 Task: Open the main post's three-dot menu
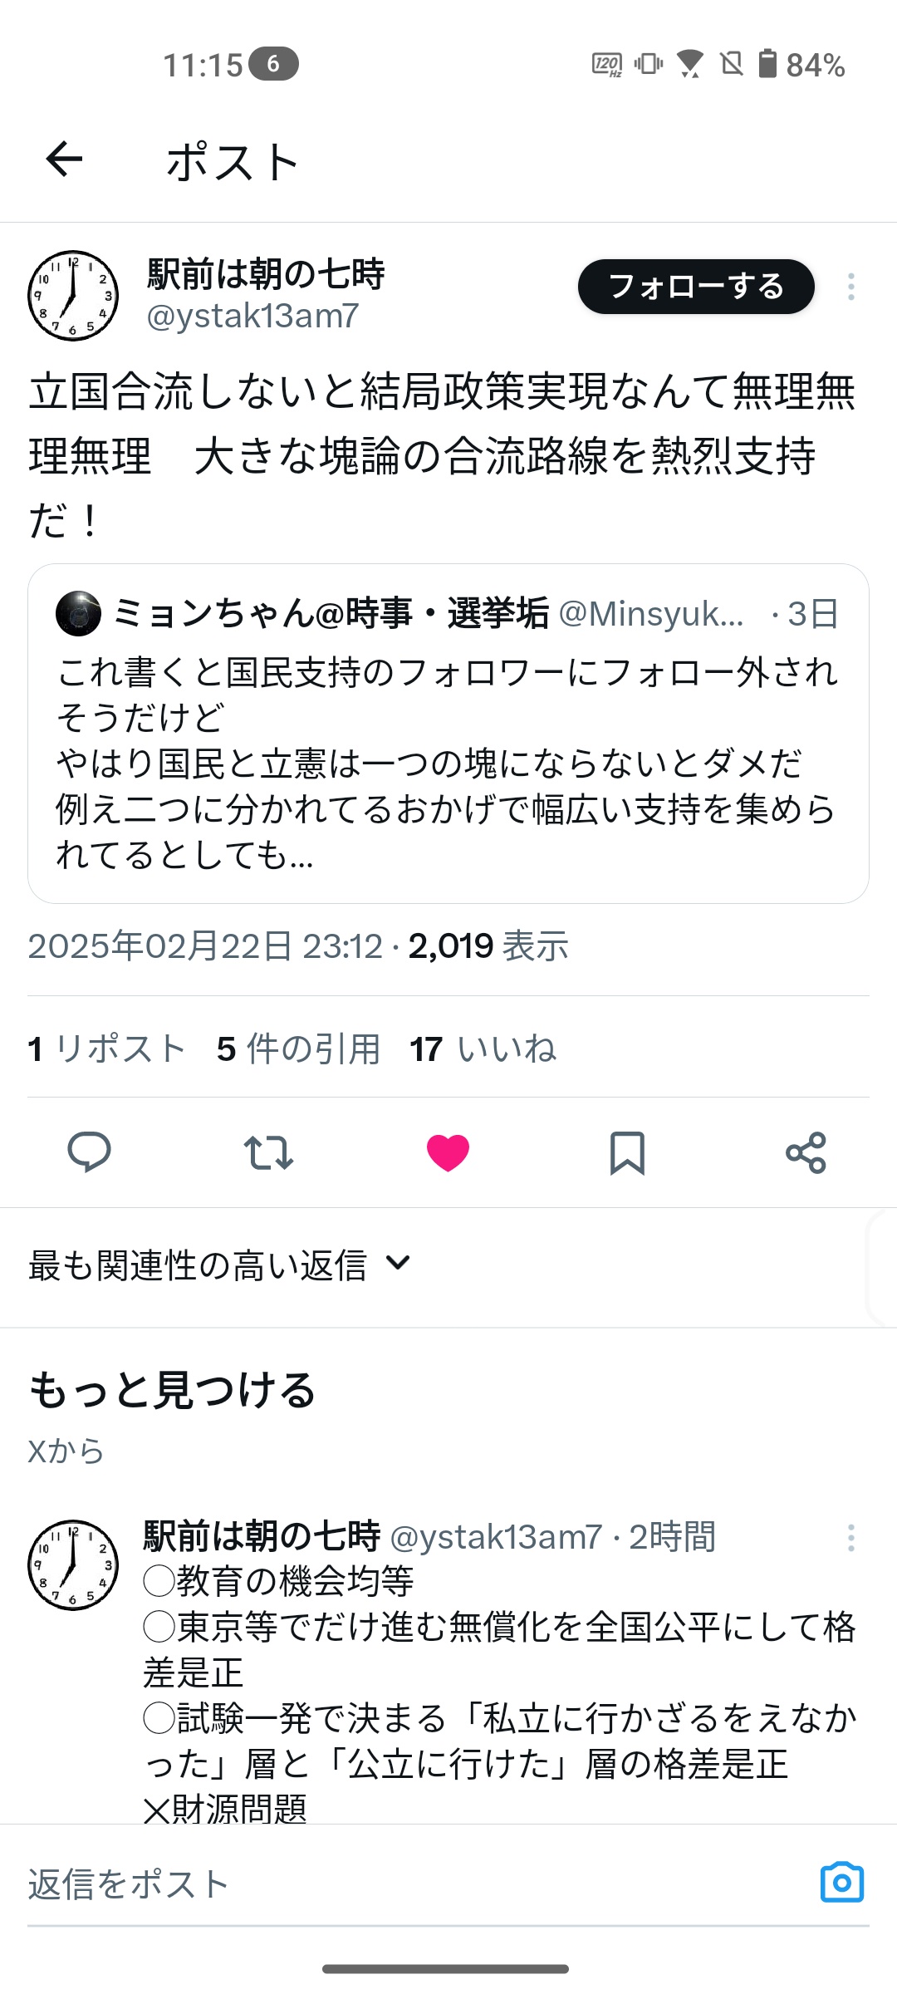850,287
